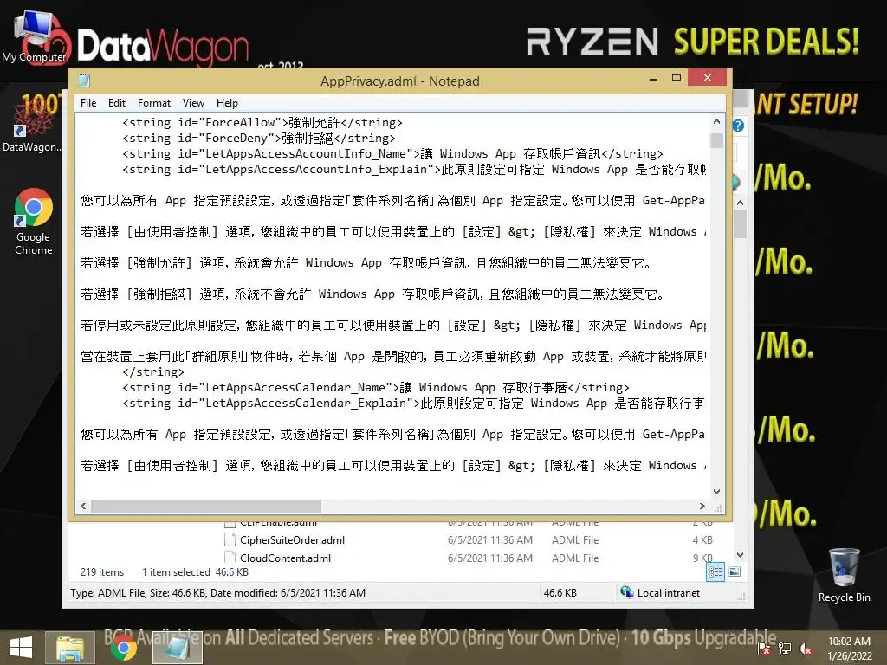Open the Help menu in Notepad
Viewport: 887px width, 665px height.
point(227,103)
